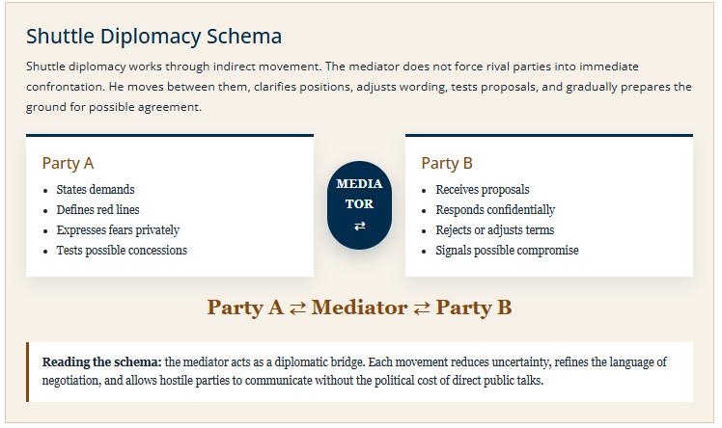Select the 'Receives proposals' bullet

[482, 189]
